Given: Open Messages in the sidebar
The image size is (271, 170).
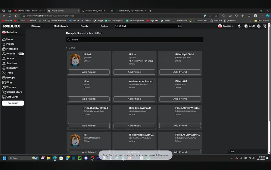Looking at the screenshot, I should pos(10,49).
